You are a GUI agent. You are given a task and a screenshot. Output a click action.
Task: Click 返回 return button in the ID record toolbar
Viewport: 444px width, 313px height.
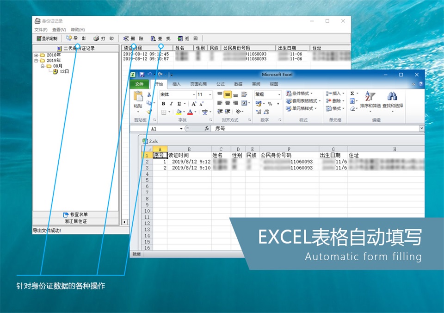pyautogui.click(x=187, y=38)
